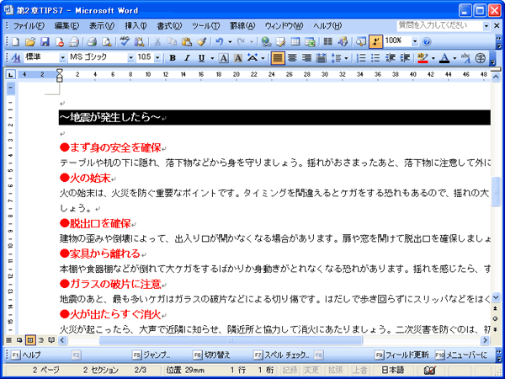The image size is (505, 379).
Task: Open Print Preview
Action: point(106,41)
